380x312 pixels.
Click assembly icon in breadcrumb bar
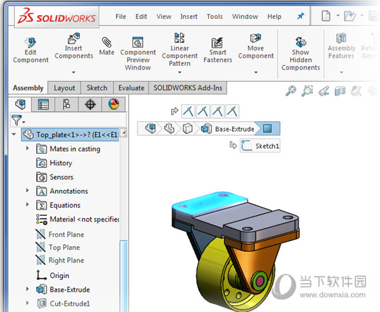click(x=150, y=128)
